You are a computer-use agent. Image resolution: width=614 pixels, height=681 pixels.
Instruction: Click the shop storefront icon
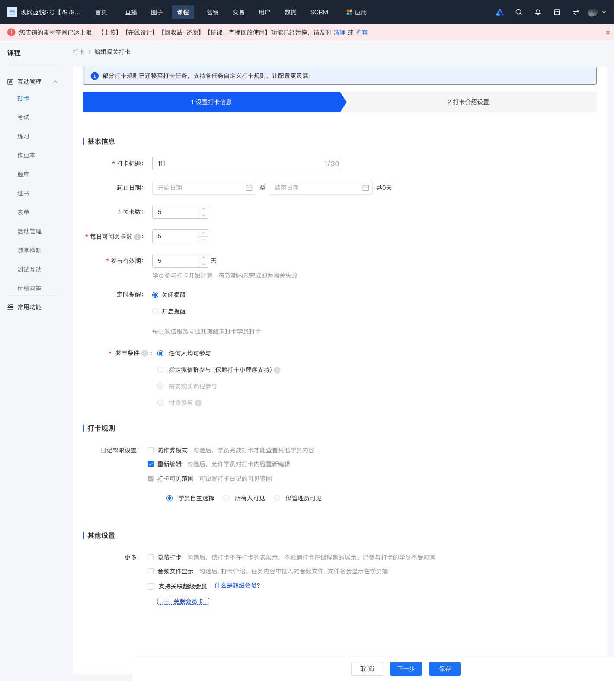[557, 12]
